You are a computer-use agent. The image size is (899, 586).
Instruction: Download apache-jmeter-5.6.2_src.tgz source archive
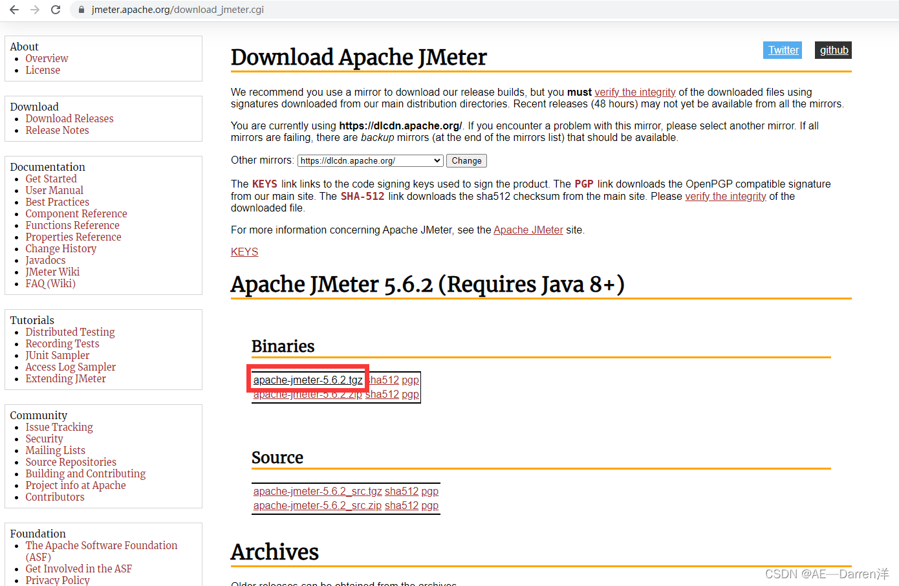[317, 491]
